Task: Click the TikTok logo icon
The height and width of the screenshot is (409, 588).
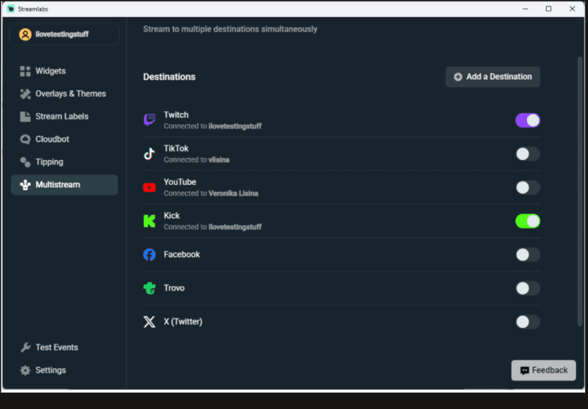Action: point(149,153)
